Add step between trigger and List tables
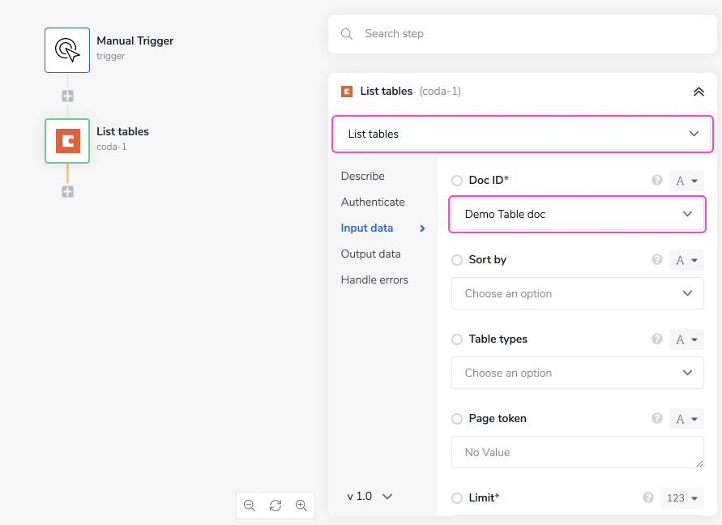Image resolution: width=722 pixels, height=525 pixels. [x=68, y=96]
